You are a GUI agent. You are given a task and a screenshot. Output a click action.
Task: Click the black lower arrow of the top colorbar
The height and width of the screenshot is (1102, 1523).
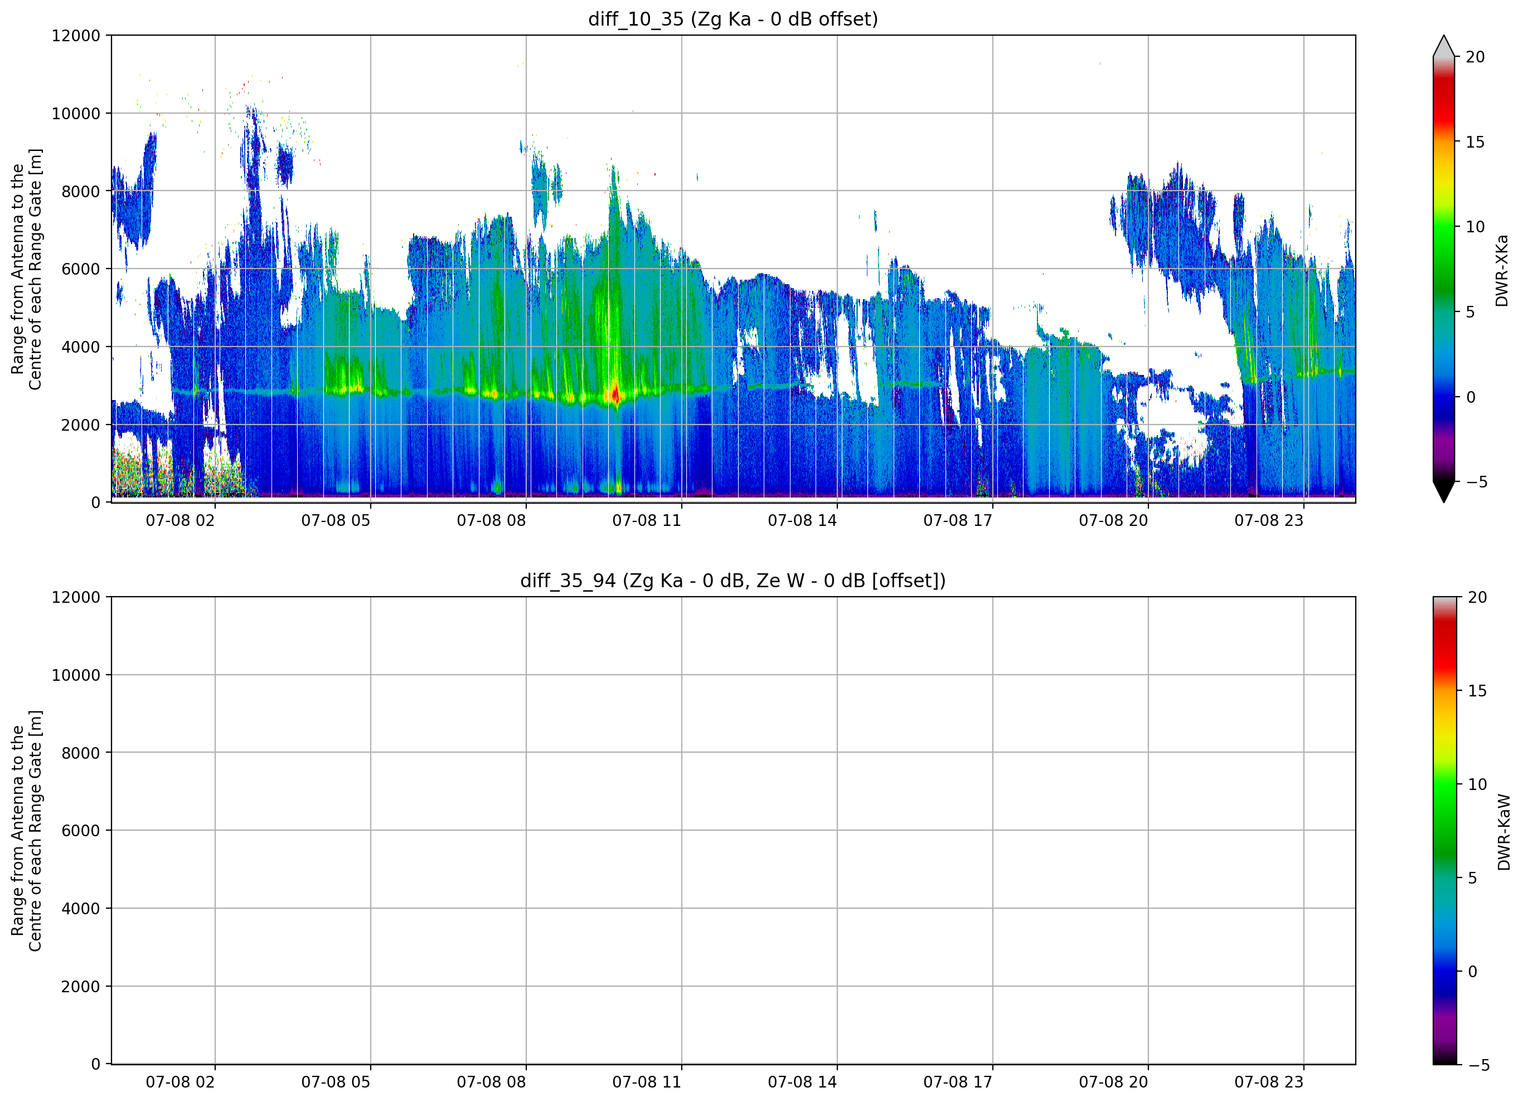(1443, 491)
